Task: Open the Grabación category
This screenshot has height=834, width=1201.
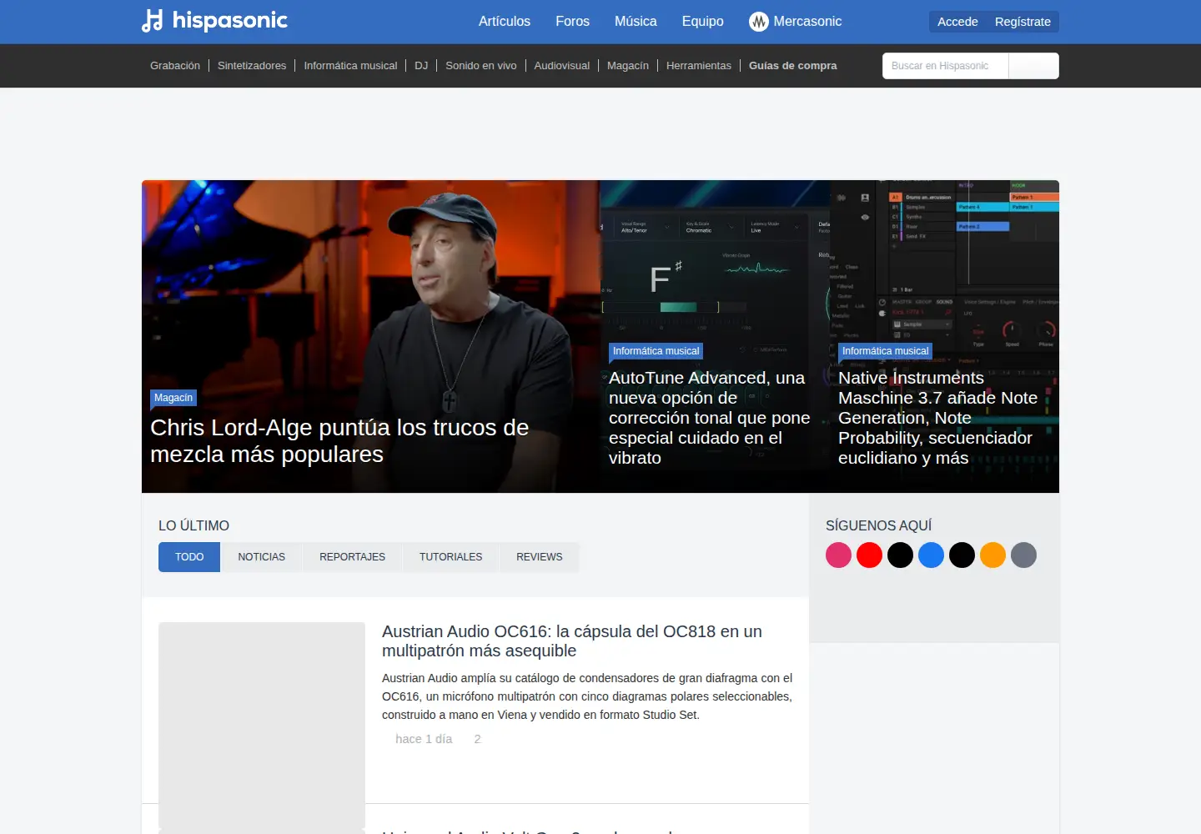Action: click(175, 66)
